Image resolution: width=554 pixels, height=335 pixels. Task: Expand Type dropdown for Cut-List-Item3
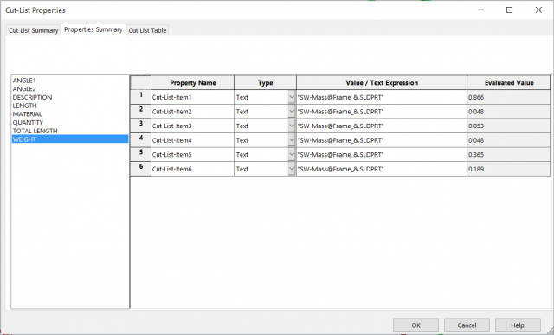coord(292,126)
